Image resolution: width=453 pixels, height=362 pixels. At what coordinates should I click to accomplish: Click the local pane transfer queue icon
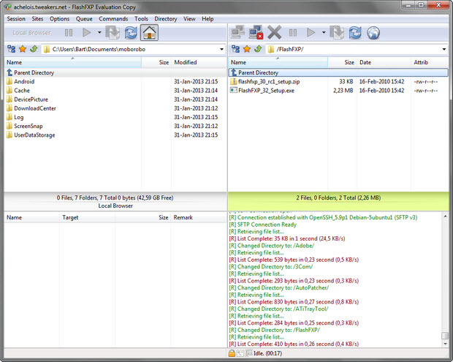pos(113,32)
